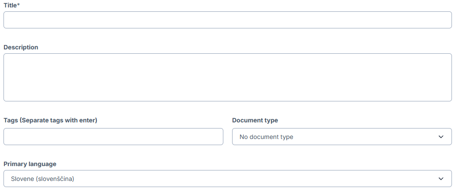The width and height of the screenshot is (455, 191).
Task: Select the field for entering the document title
Action: [228, 20]
